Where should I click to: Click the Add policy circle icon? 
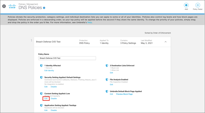click(x=186, y=5)
